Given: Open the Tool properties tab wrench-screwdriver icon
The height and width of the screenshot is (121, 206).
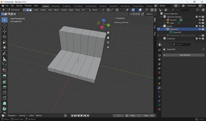Looking at the screenshot, I should 159,50.
